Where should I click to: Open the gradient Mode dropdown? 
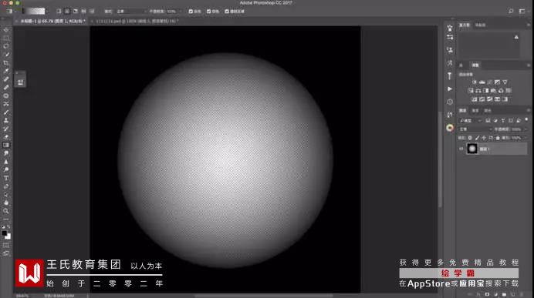(131, 12)
